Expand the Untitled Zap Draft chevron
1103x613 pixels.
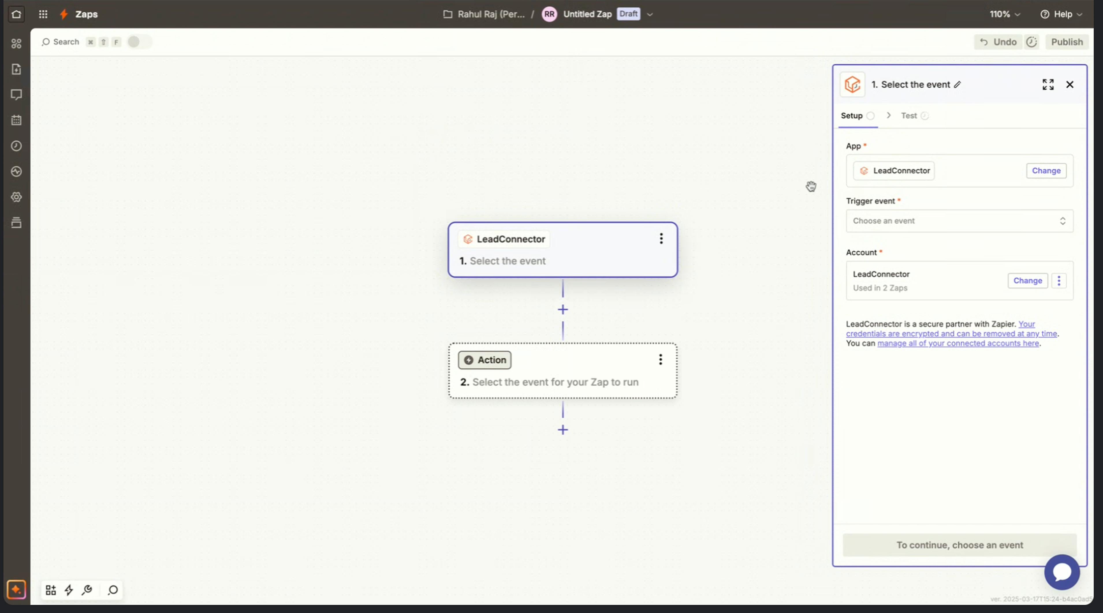(650, 14)
